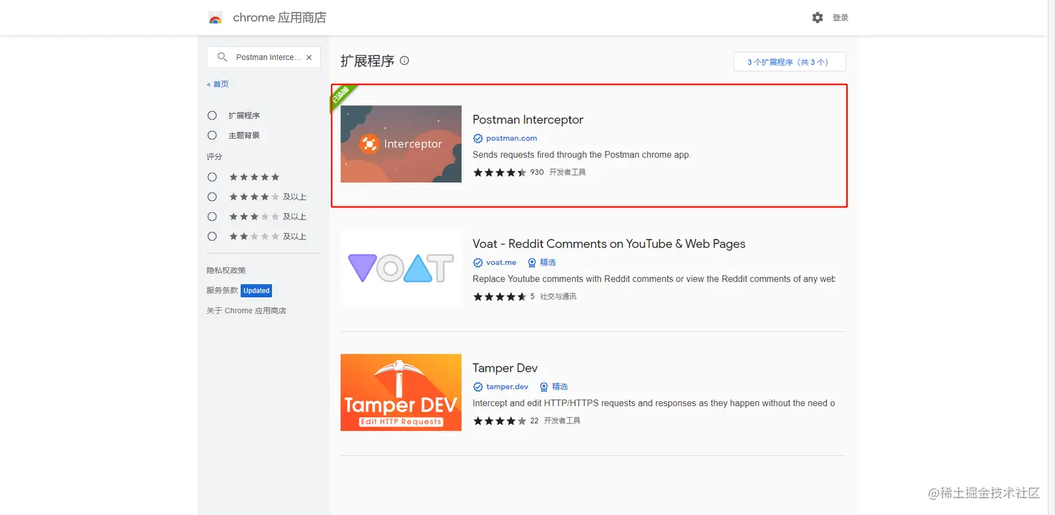Select the 扩展程序 radio button
This screenshot has height=515, width=1055.
212,115
